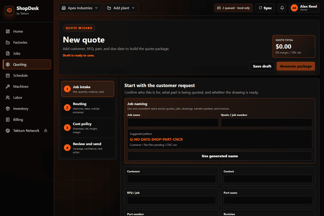Image resolution: width=324 pixels, height=216 pixels.
Task: Click the '0% margin / 18% risk' text
Action: click(x=288, y=53)
